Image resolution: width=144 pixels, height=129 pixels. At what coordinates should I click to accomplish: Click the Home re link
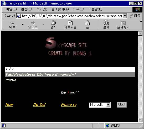point(69,105)
